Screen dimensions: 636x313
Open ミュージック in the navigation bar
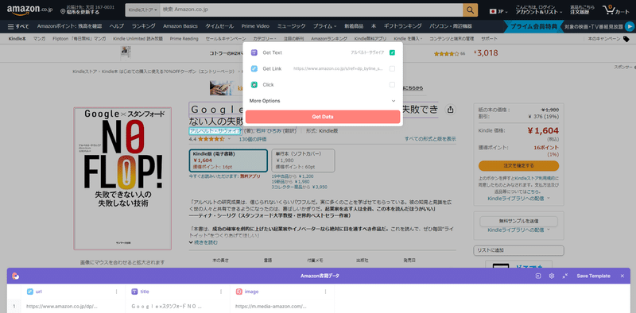coord(291,26)
